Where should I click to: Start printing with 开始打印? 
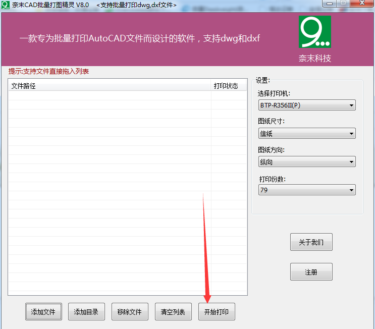point(217,311)
